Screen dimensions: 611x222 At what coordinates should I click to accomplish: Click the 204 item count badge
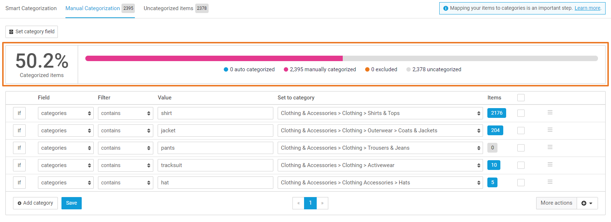495,131
